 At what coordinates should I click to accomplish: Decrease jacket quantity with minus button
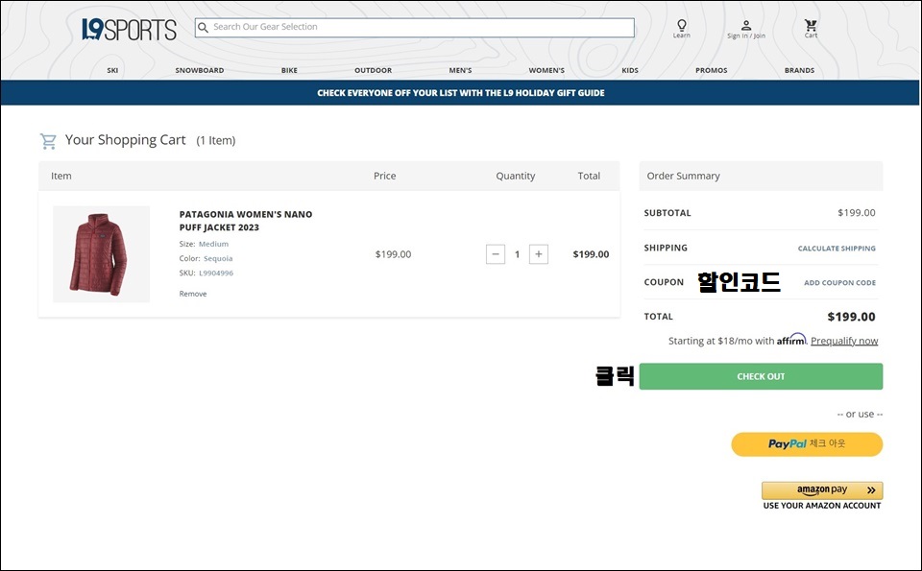pos(496,254)
